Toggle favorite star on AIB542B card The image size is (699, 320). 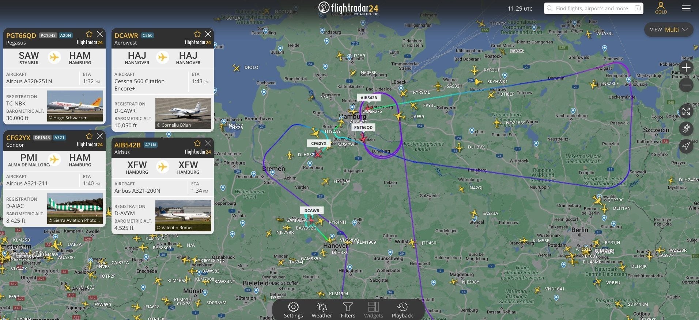tap(197, 143)
